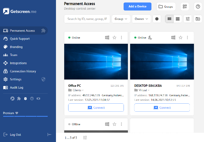The image size is (204, 142).
Task: Focus the search by ID, name, group field
Action: pos(87,19)
